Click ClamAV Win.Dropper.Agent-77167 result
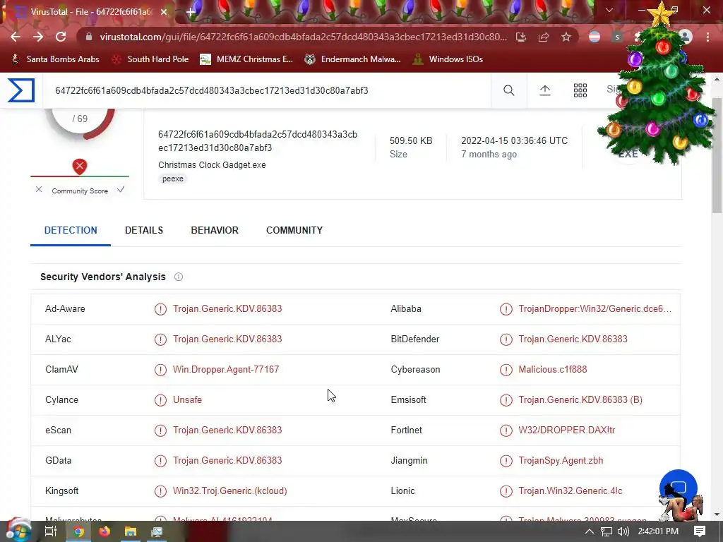Image resolution: width=723 pixels, height=542 pixels. pyautogui.click(x=226, y=370)
